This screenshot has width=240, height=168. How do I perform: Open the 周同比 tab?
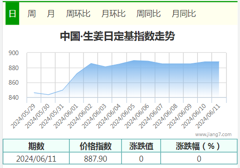tap(148, 14)
